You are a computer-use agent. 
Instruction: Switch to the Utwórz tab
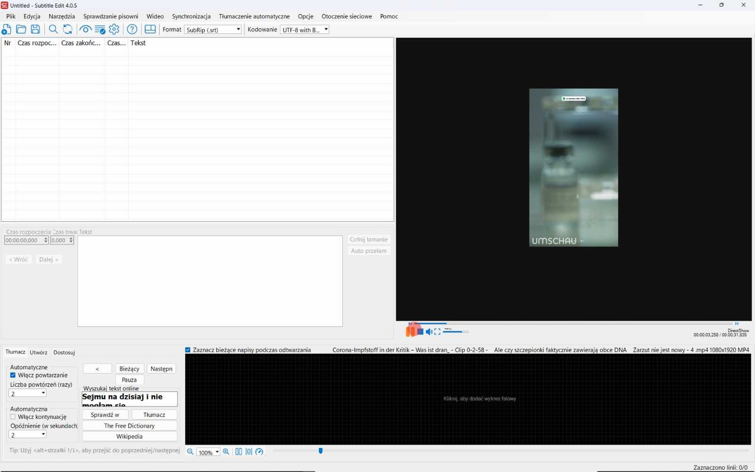click(39, 352)
